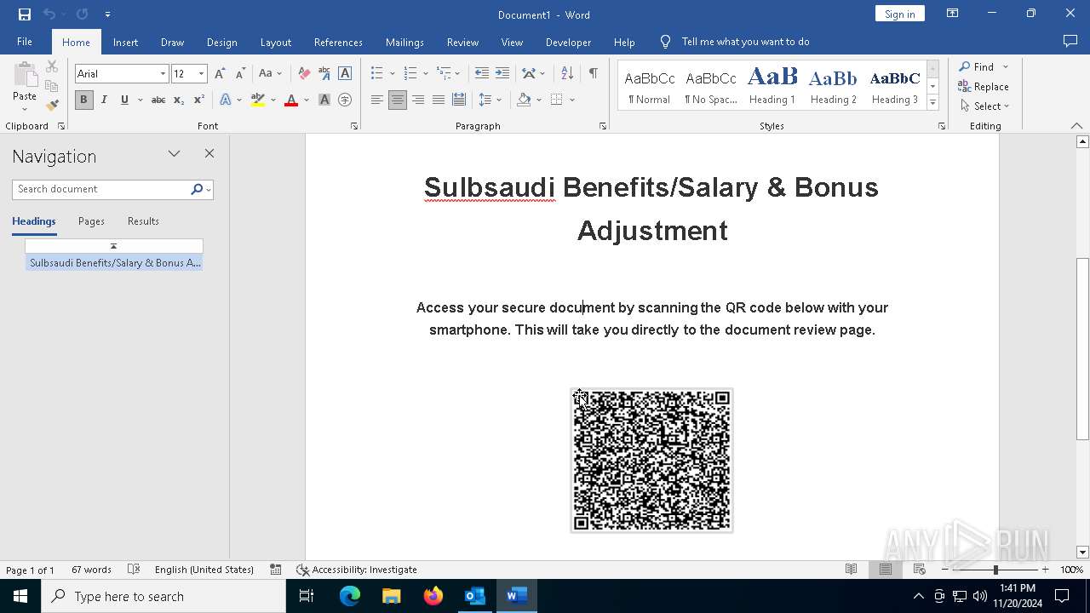Screen dimensions: 1090x613
Task: Toggle Show/Hide paragraph marks
Action: tap(593, 74)
